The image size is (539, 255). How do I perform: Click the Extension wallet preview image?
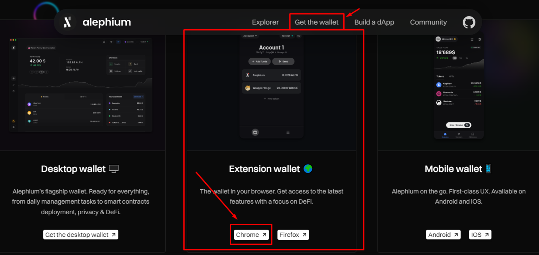(271, 86)
